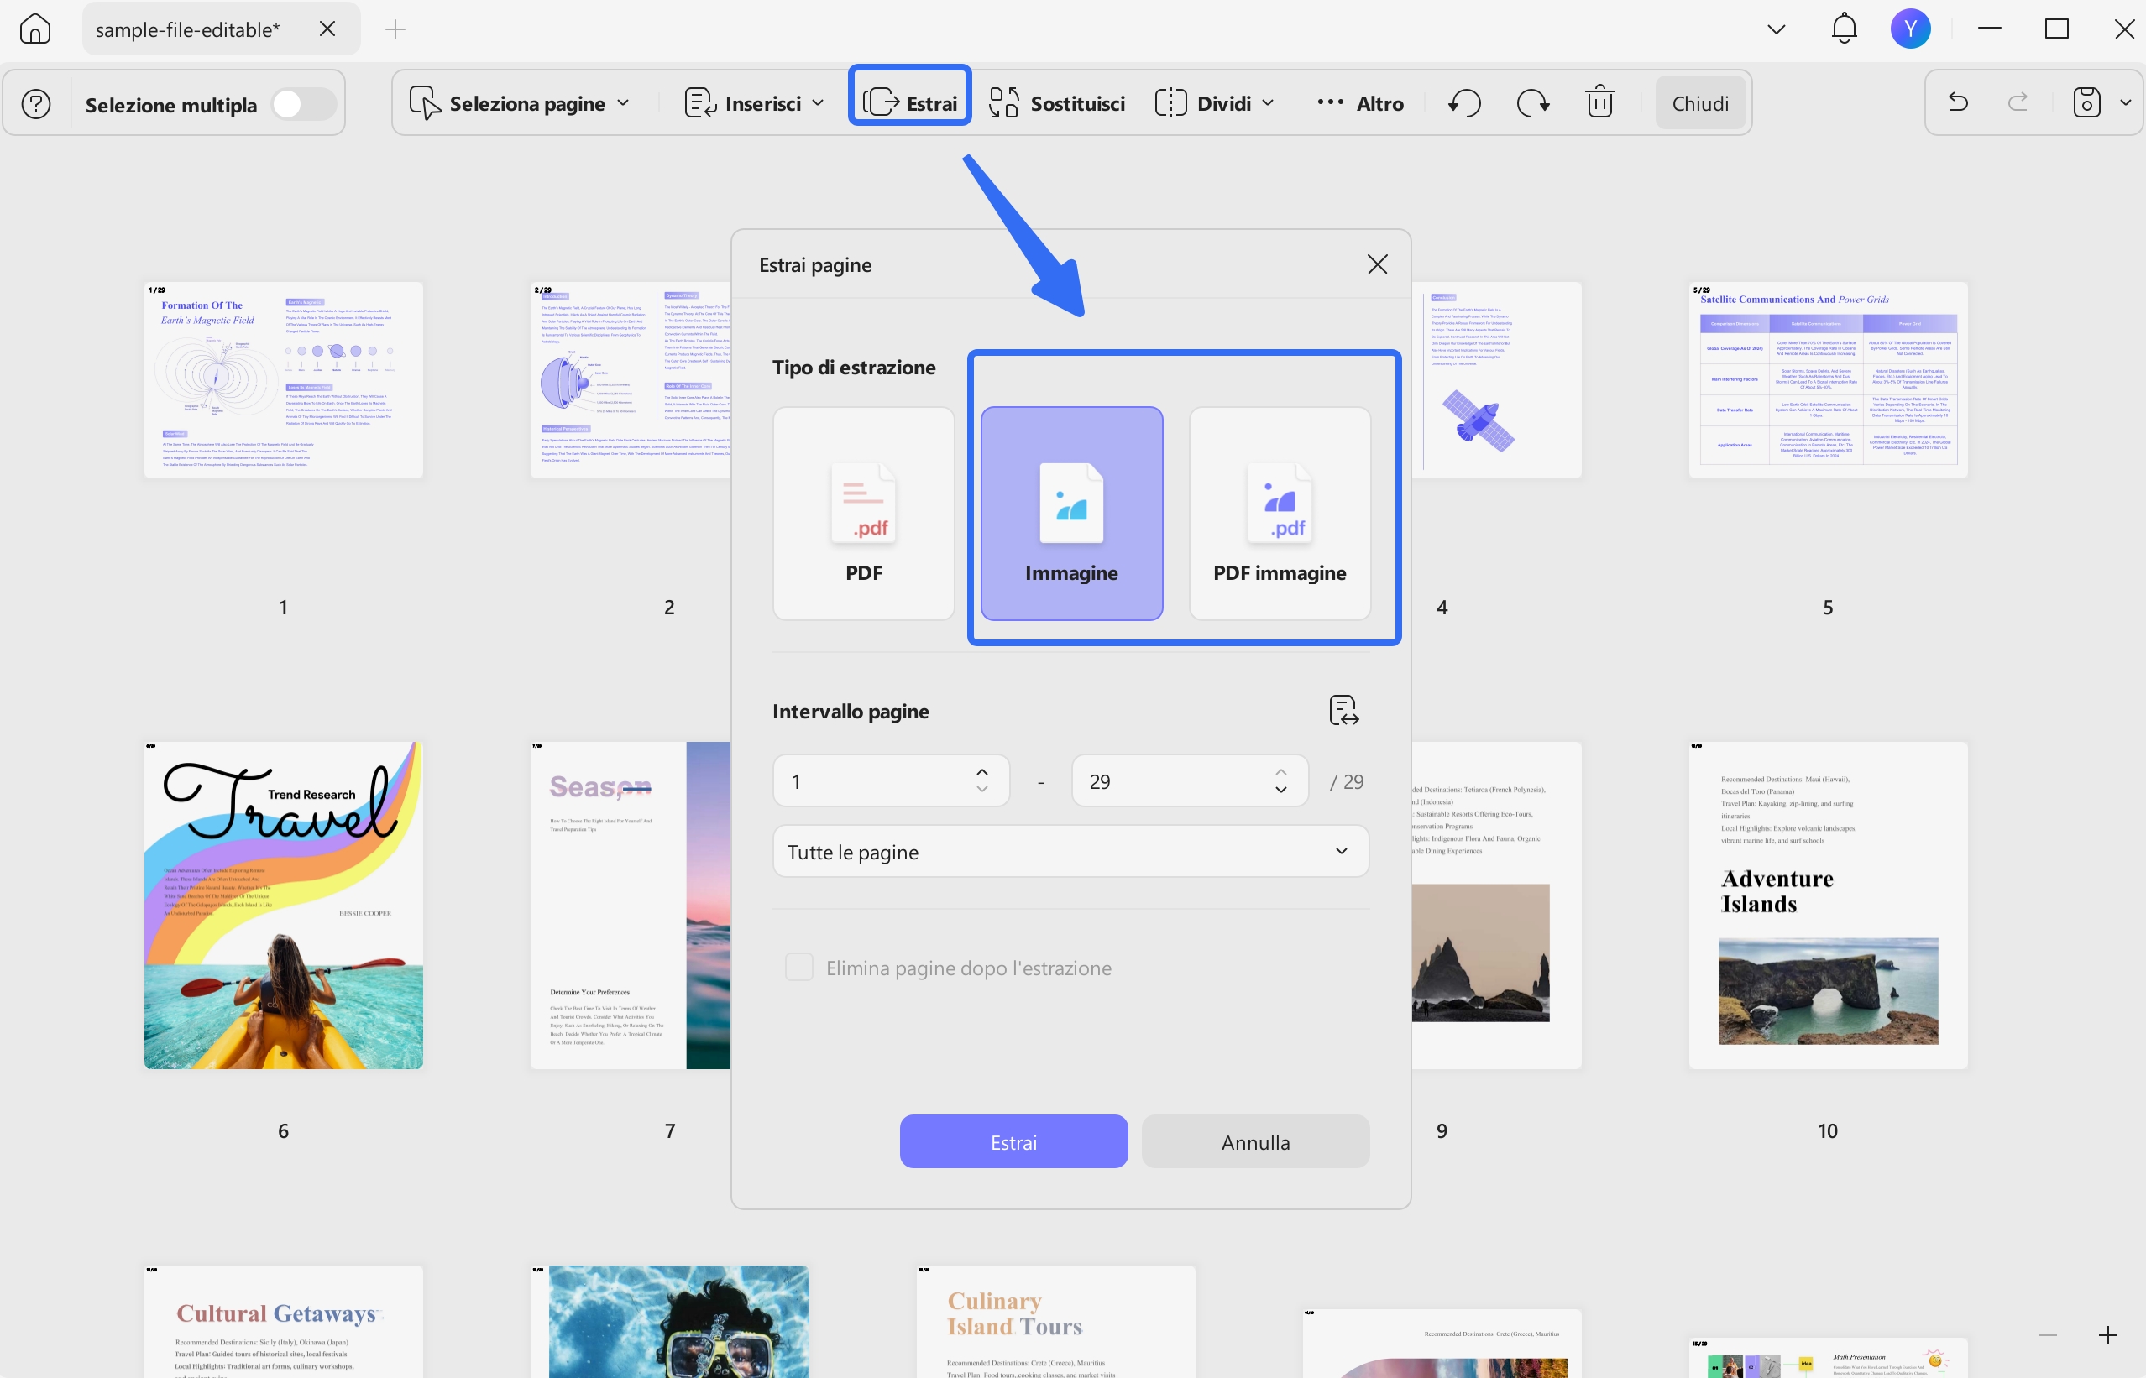The height and width of the screenshot is (1378, 2146).
Task: Click the blue Estrai confirm button
Action: tap(1013, 1141)
